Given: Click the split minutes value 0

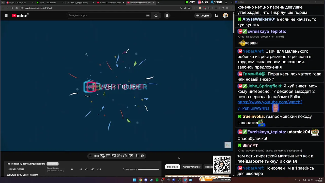Looking at the screenshot, I should (x=72, y=169).
